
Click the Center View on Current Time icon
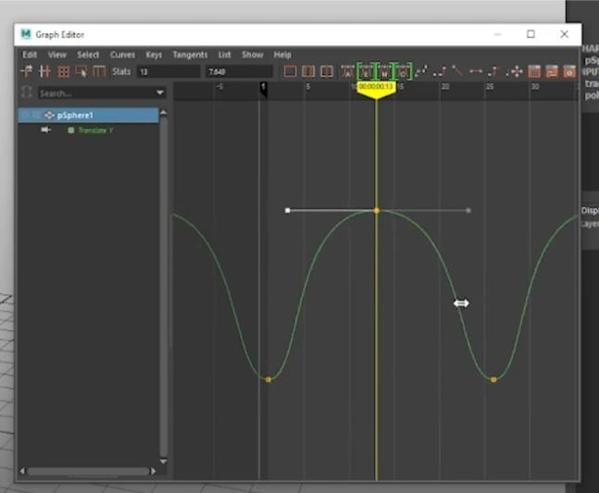click(x=327, y=71)
